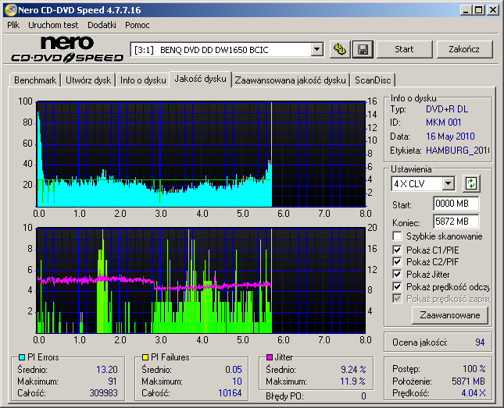
Task: Click the quality score value 94
Action: point(480,342)
